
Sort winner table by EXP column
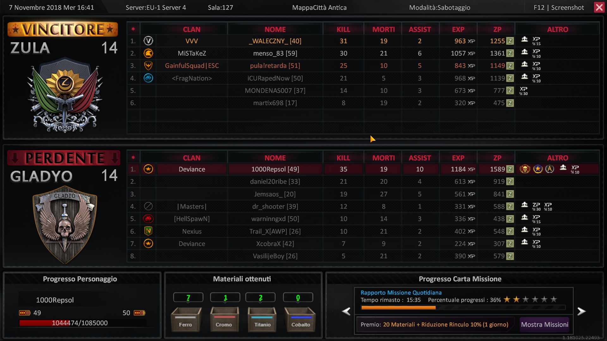point(458,29)
